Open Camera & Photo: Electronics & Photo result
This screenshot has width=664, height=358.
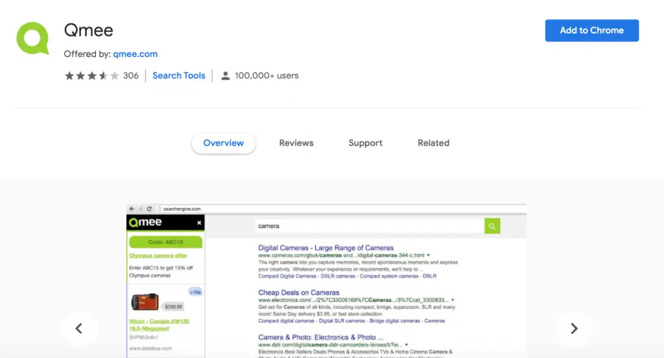320,337
